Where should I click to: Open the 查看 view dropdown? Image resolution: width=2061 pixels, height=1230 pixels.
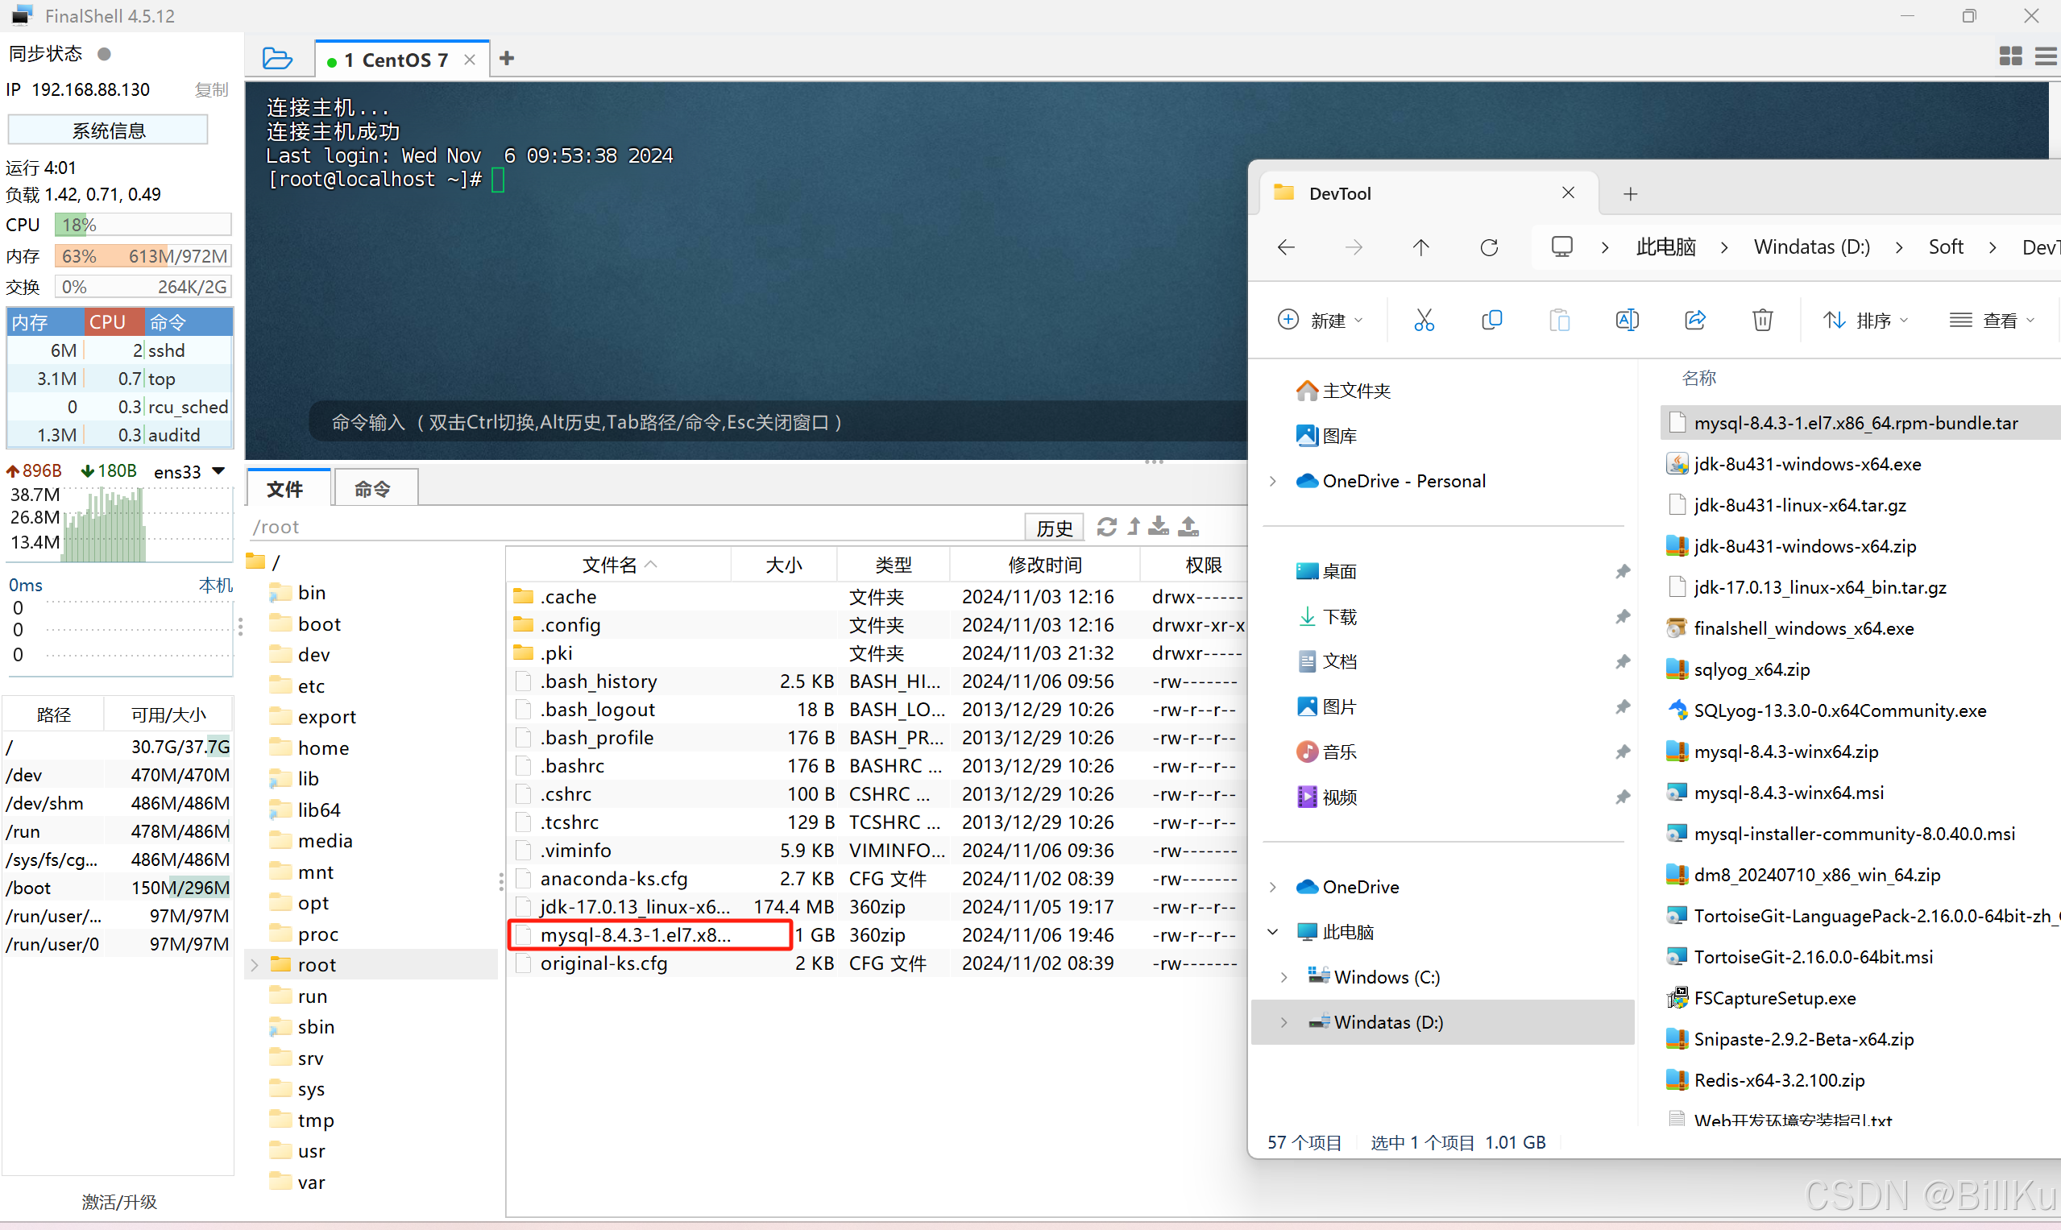click(1992, 320)
